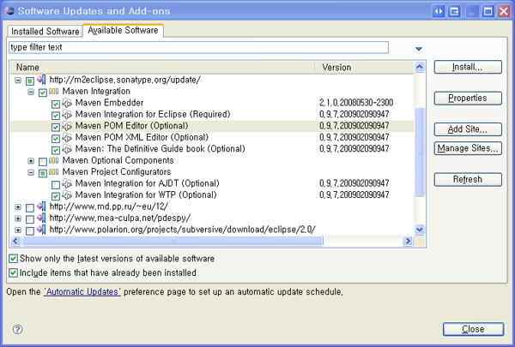Screen dimensions: 515x347
Task: Click the vertical scrollbar thumb of the list
Action: coord(420,153)
